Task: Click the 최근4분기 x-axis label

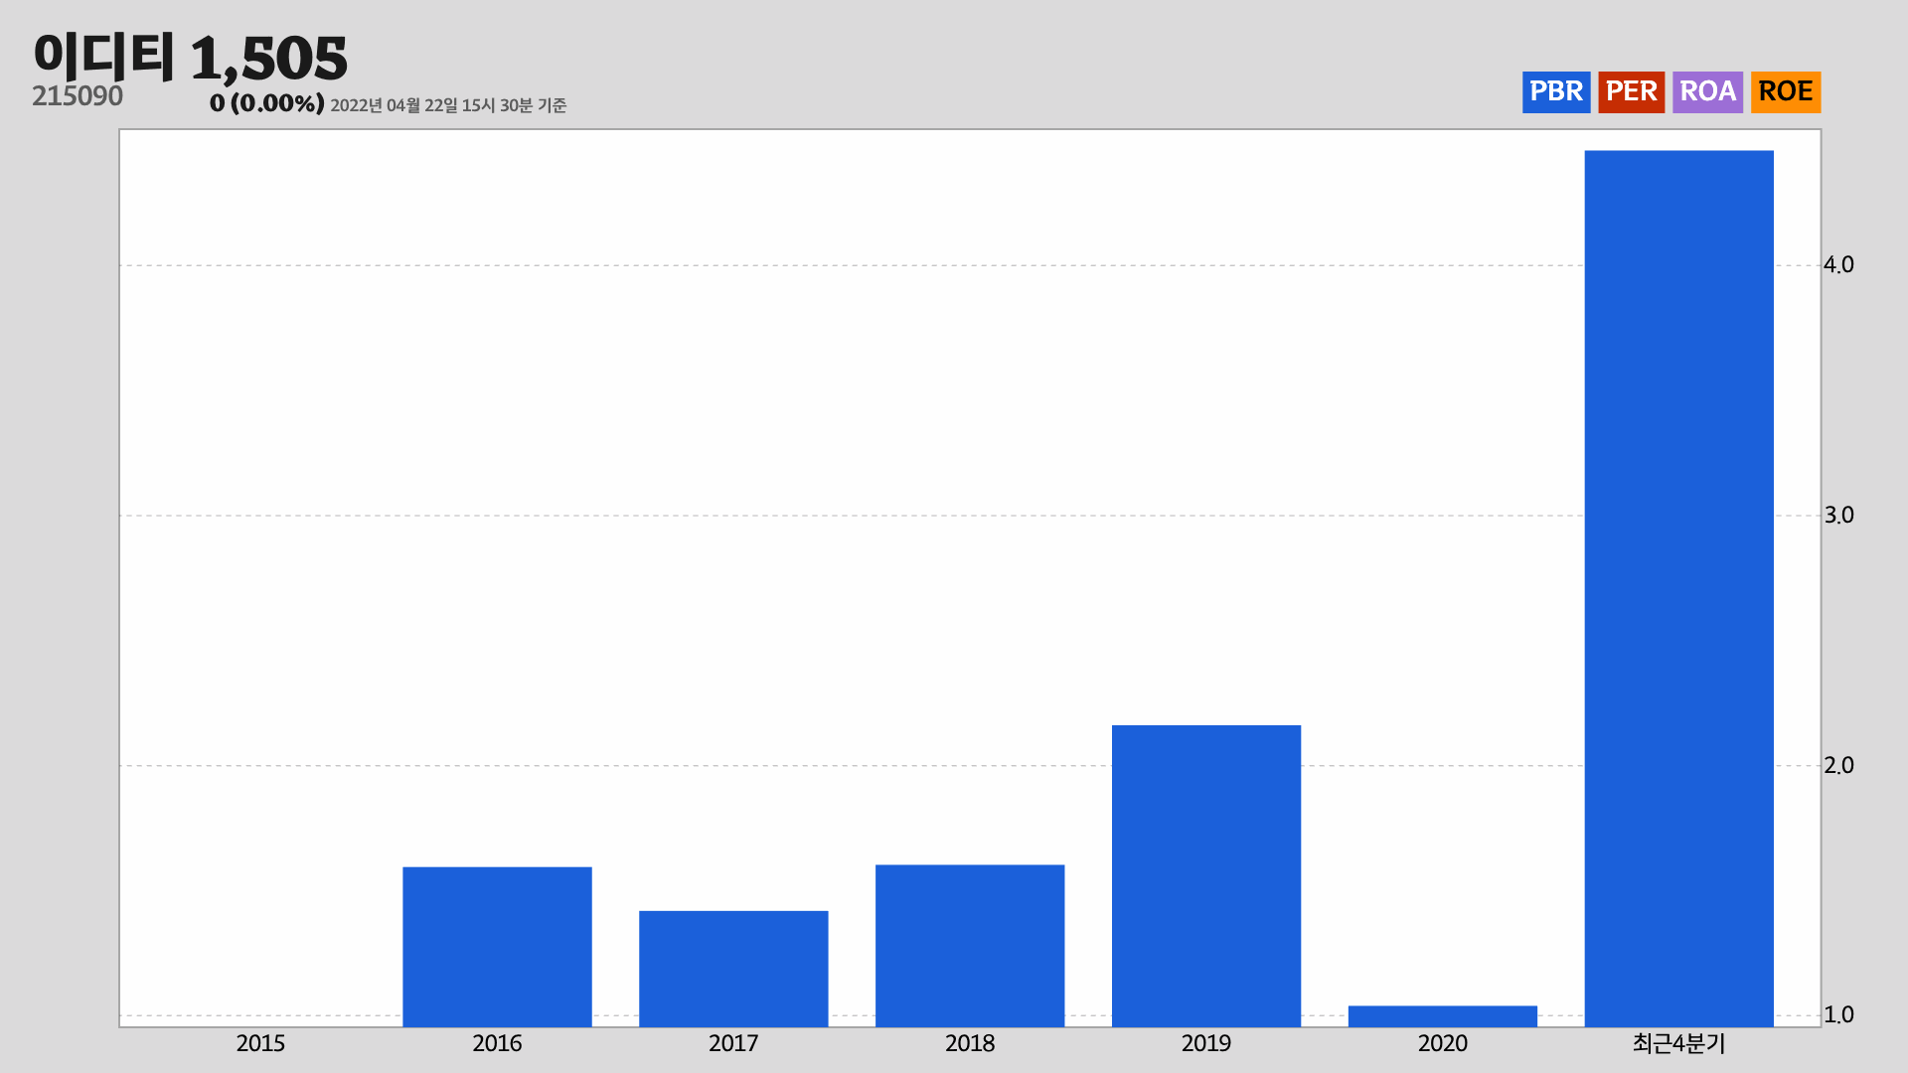Action: 1679,1043
